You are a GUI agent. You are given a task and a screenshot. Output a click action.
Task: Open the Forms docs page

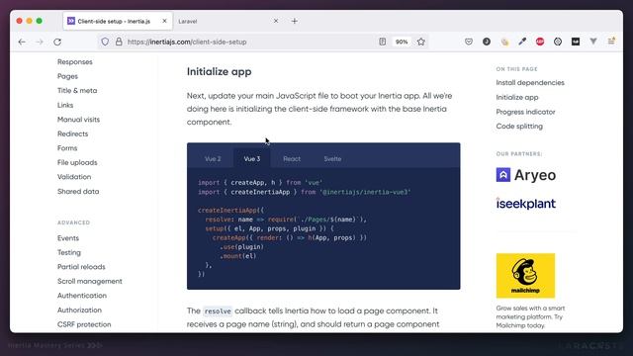click(67, 148)
